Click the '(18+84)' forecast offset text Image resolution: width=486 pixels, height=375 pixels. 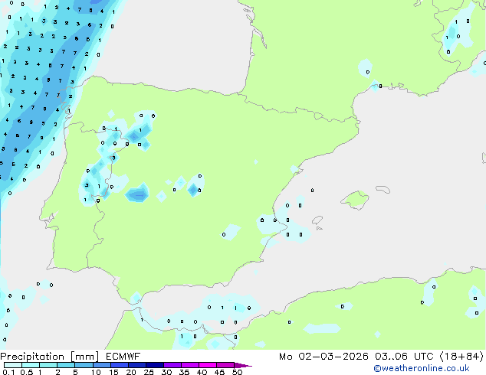point(461,357)
